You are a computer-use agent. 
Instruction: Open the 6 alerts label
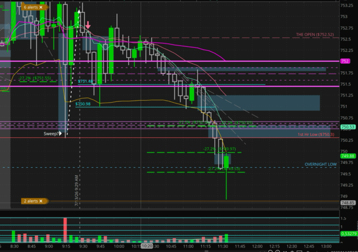[31, 7]
